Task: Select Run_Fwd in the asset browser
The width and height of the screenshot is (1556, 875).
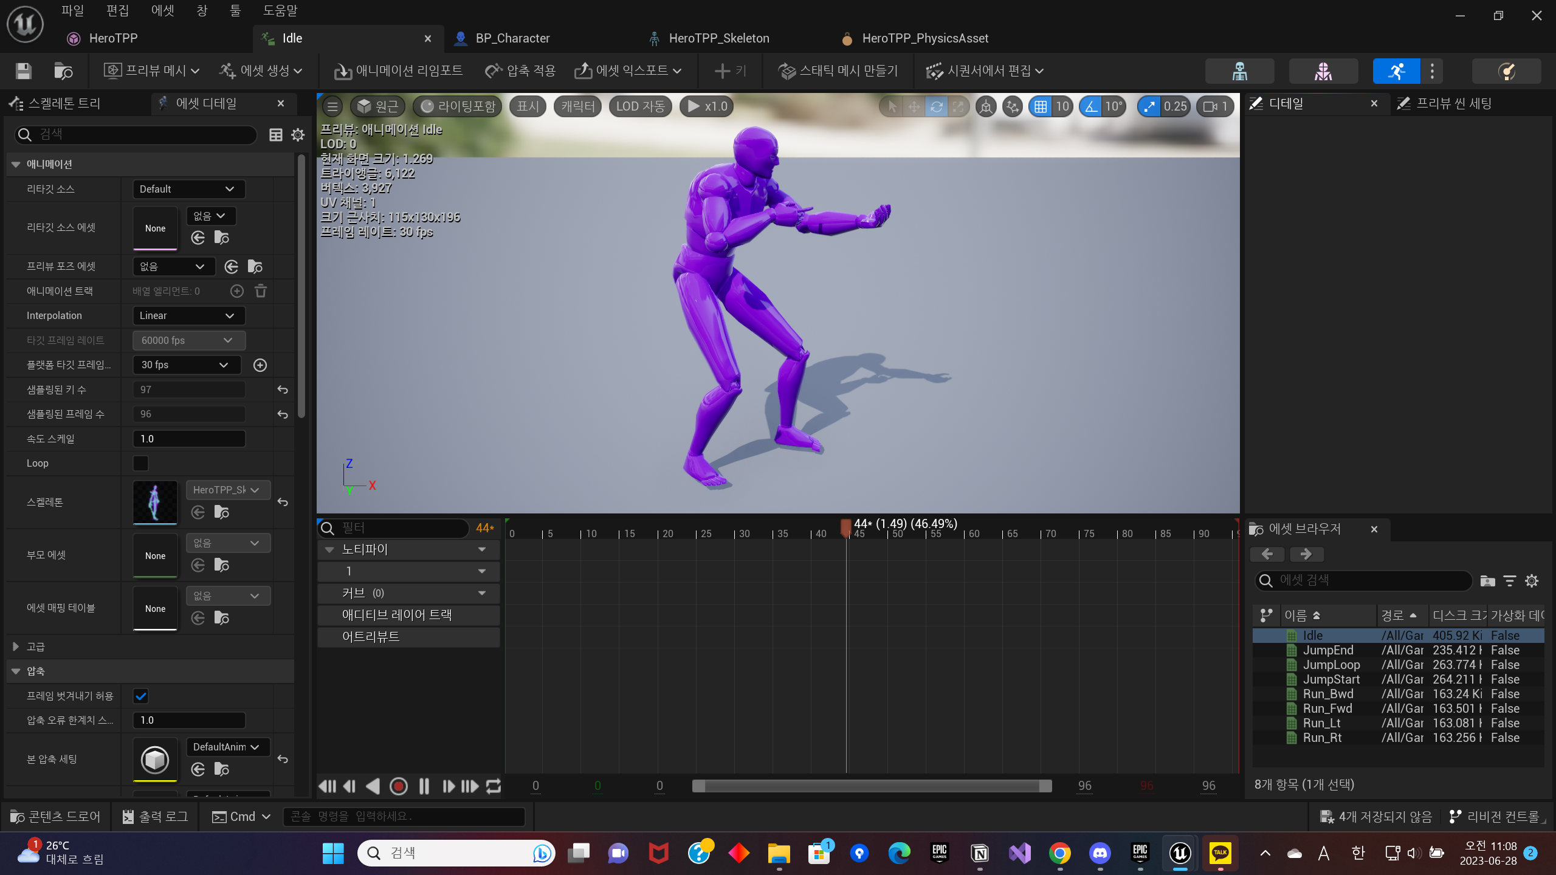Action: 1327,709
